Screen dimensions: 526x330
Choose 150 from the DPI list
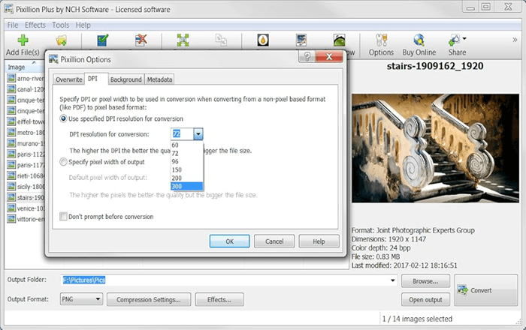coord(186,169)
